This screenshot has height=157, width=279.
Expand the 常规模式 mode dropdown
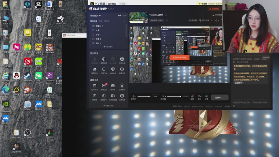[96, 16]
